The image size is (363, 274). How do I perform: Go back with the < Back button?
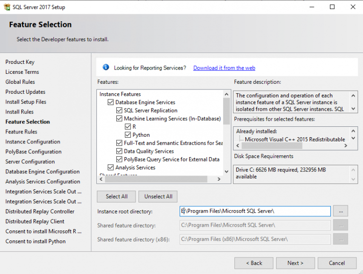(254, 263)
